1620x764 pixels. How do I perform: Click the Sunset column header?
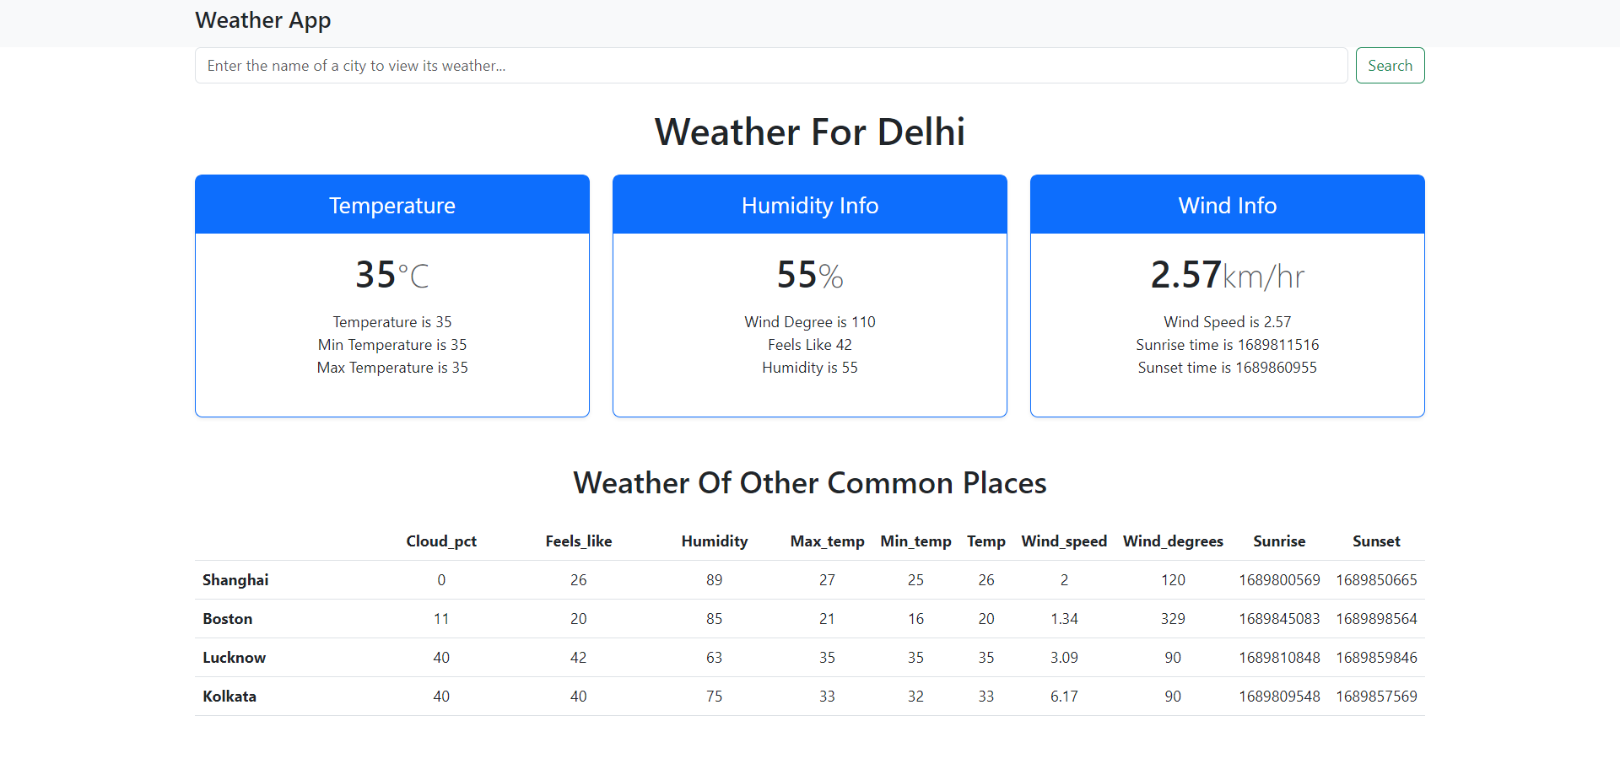pyautogui.click(x=1376, y=541)
